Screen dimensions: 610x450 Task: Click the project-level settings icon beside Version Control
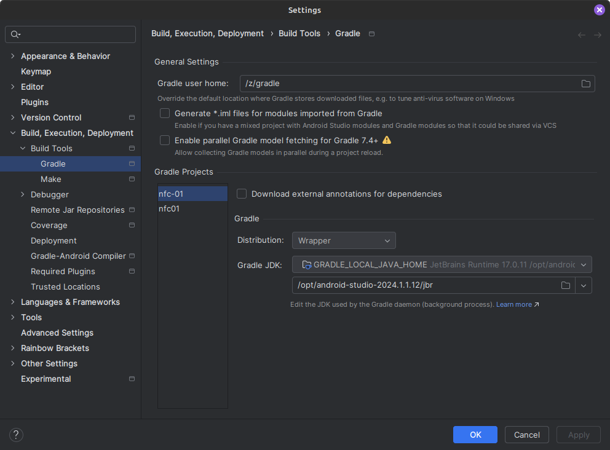coord(132,117)
